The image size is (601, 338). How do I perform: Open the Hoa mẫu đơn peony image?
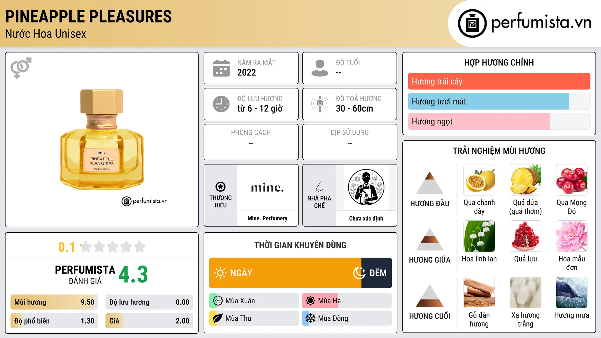pos(572,236)
